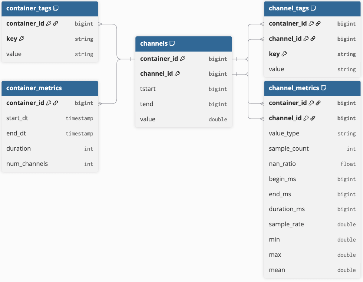Click key icon beside channel_id in channels table
The image size is (363, 282).
tap(177, 74)
